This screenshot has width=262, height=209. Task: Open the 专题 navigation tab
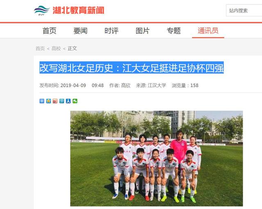point(173,31)
